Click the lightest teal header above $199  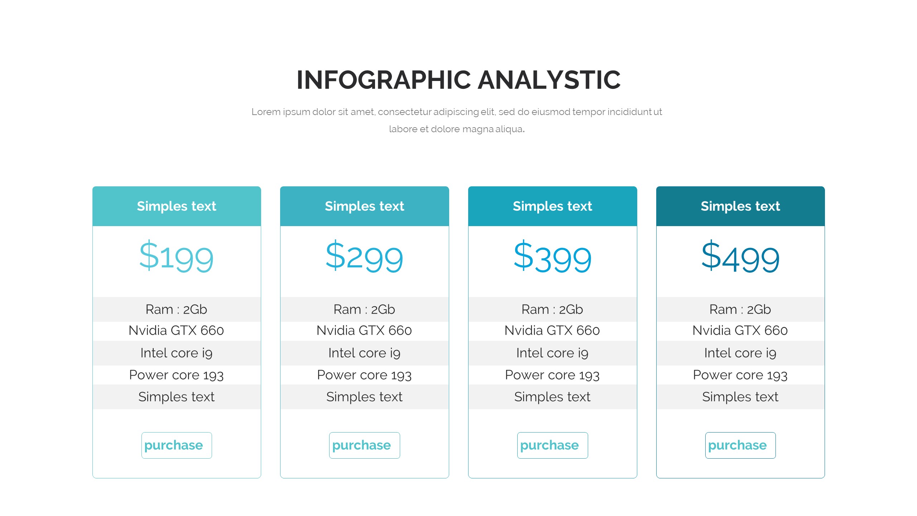click(x=177, y=206)
